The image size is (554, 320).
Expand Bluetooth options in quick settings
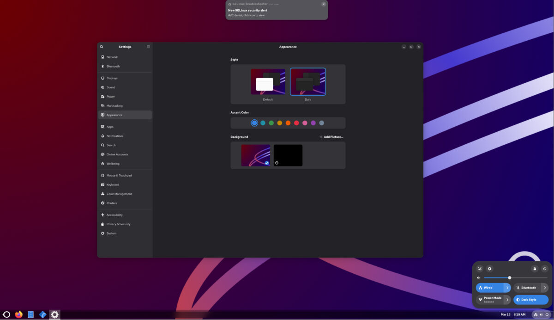[544, 287]
